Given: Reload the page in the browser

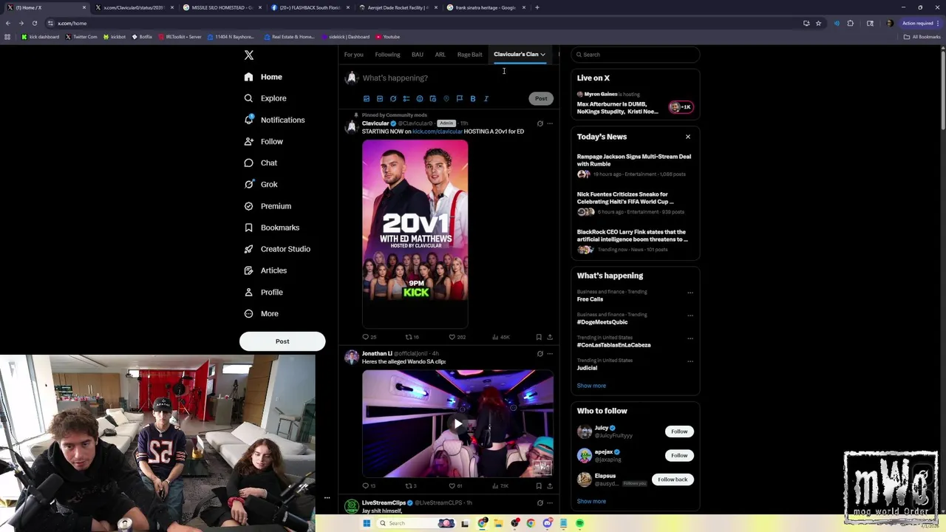Looking at the screenshot, I should tap(34, 23).
